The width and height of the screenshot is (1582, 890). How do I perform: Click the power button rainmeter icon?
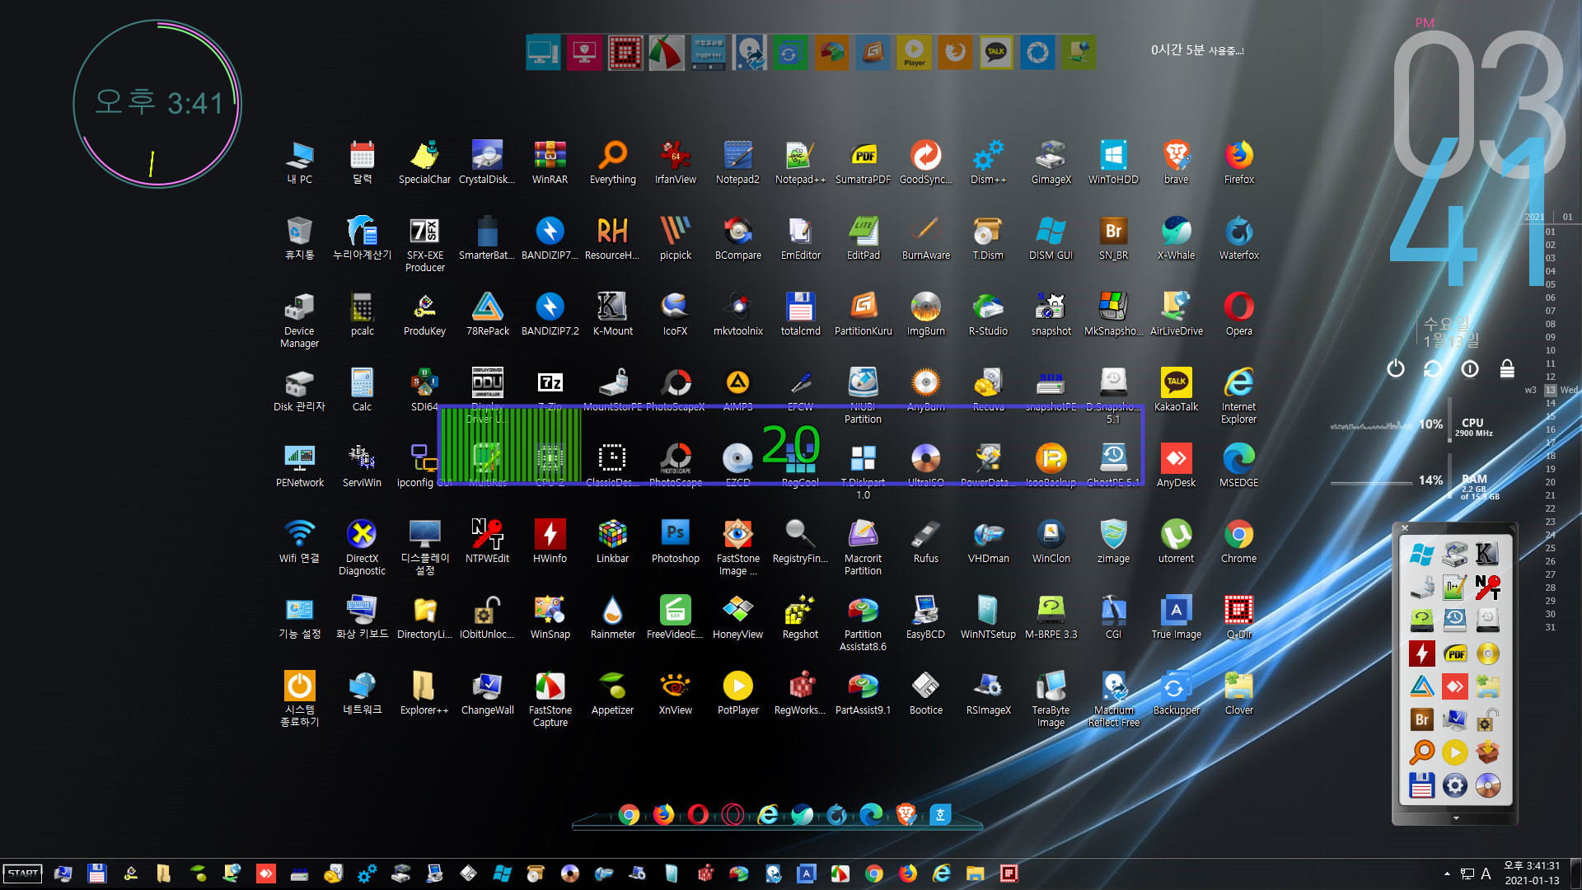coord(1395,368)
